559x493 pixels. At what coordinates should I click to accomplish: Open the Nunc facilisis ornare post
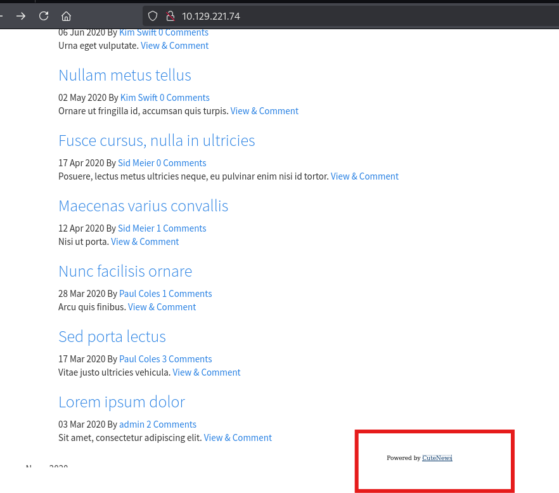coord(125,272)
